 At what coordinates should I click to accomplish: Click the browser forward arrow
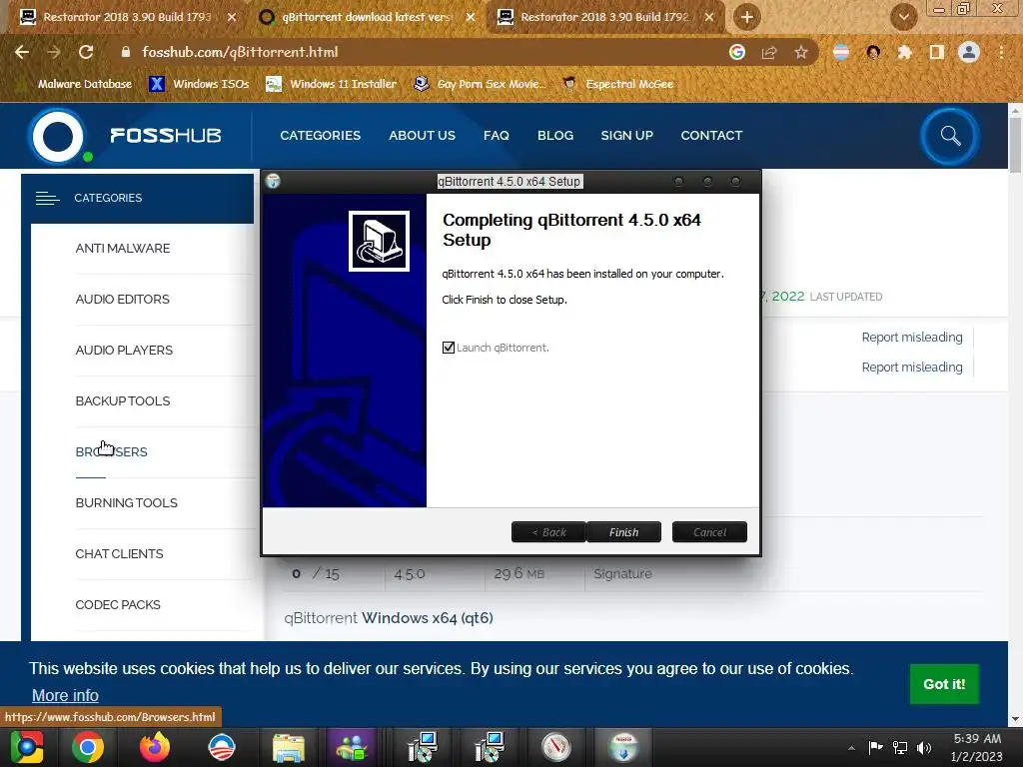[54, 52]
